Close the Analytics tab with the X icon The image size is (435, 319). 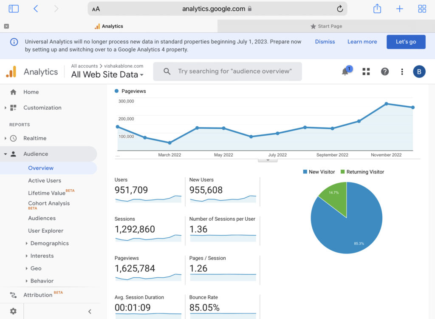point(6,26)
